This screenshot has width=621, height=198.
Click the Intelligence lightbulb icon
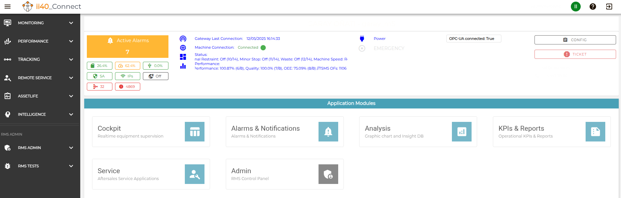(x=8, y=114)
